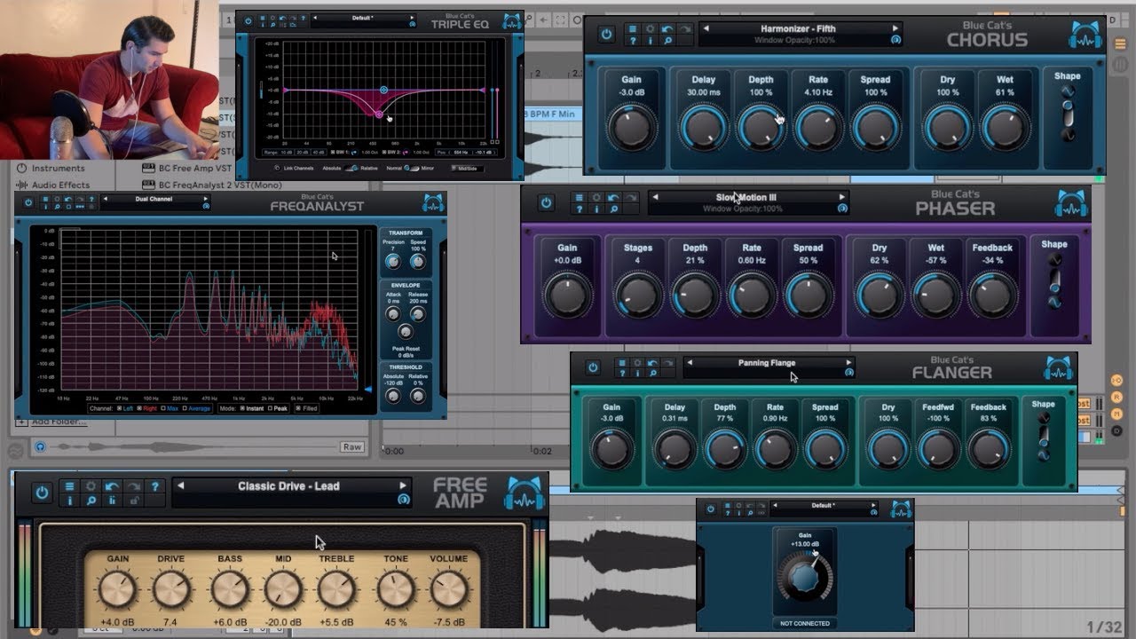Image resolution: width=1136 pixels, height=639 pixels.
Task: Enable the Left channel checkbox
Action: [x=119, y=408]
